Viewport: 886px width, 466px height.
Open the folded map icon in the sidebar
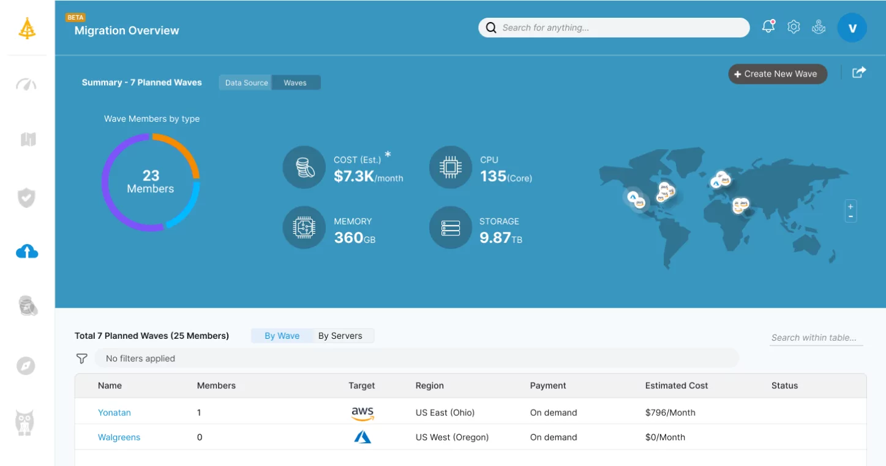tap(28, 139)
